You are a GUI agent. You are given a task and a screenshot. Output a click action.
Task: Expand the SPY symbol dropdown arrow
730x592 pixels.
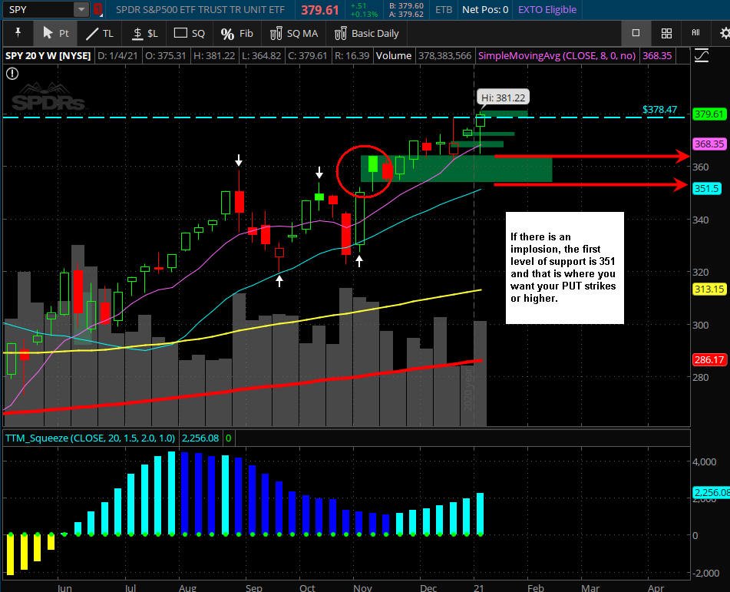[x=81, y=9]
